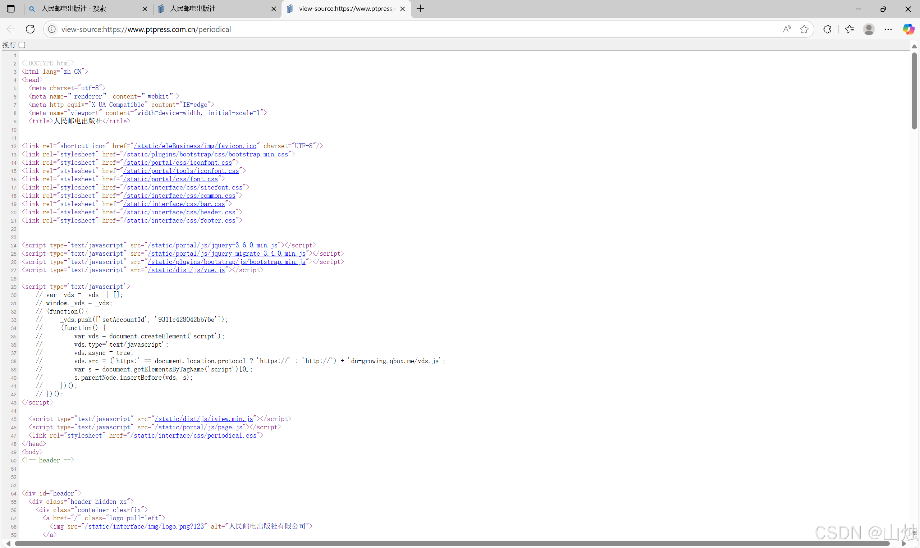Switch to the 人民邮电出版社 site tab
This screenshot has width=920, height=548.
tap(217, 9)
